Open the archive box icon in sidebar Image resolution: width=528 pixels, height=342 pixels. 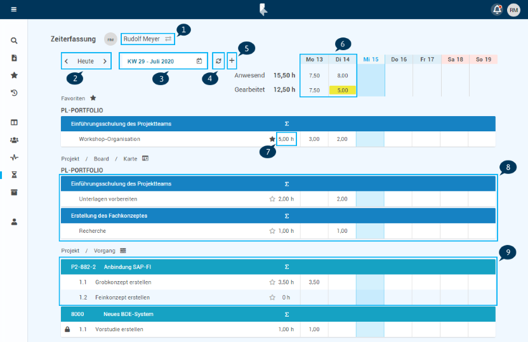[14, 192]
